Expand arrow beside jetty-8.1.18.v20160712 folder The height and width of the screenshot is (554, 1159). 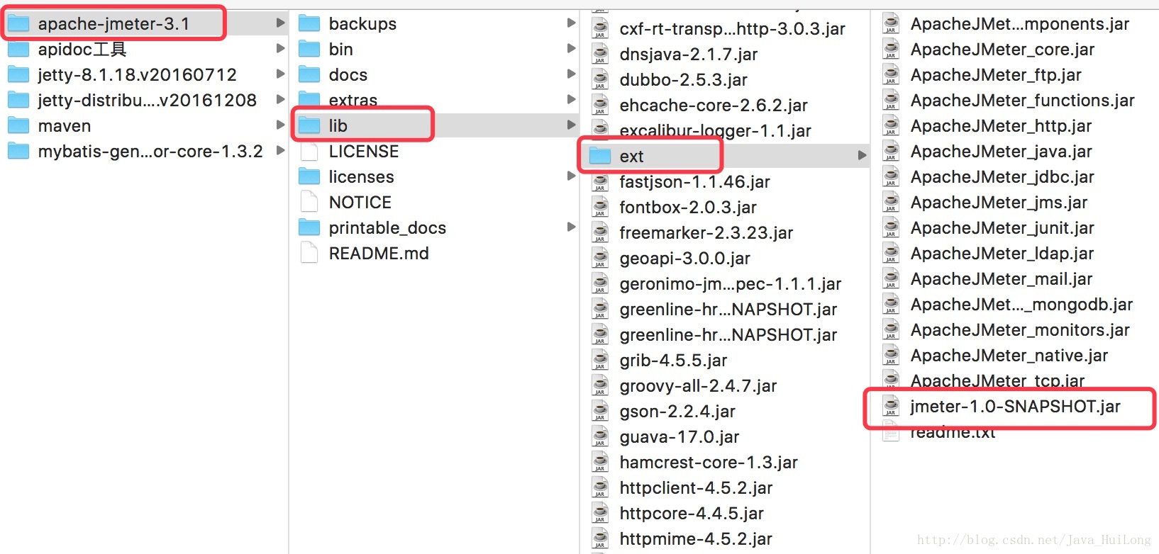tap(280, 74)
